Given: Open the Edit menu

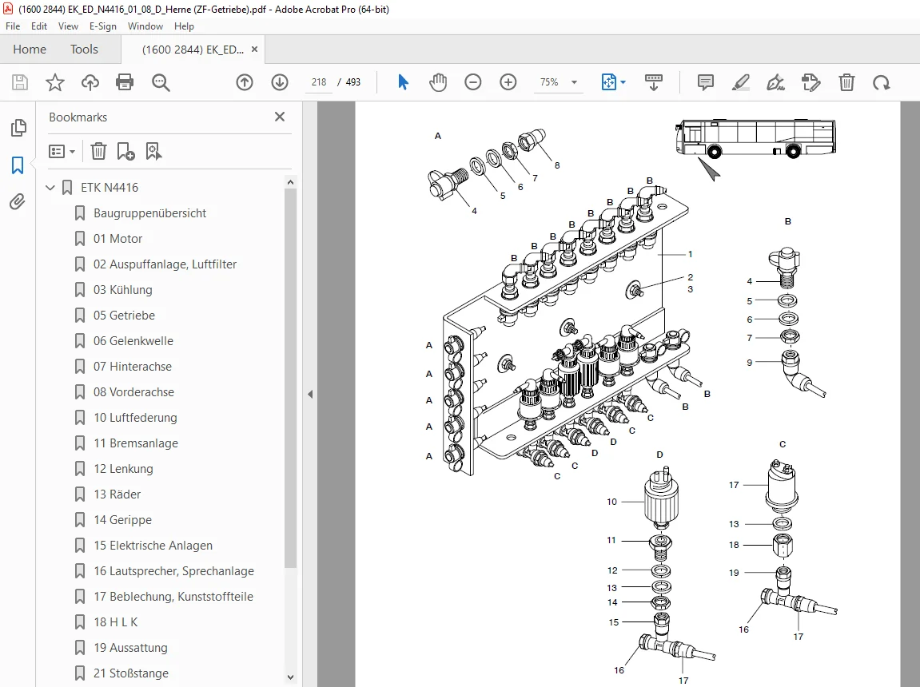Looking at the screenshot, I should click(39, 26).
